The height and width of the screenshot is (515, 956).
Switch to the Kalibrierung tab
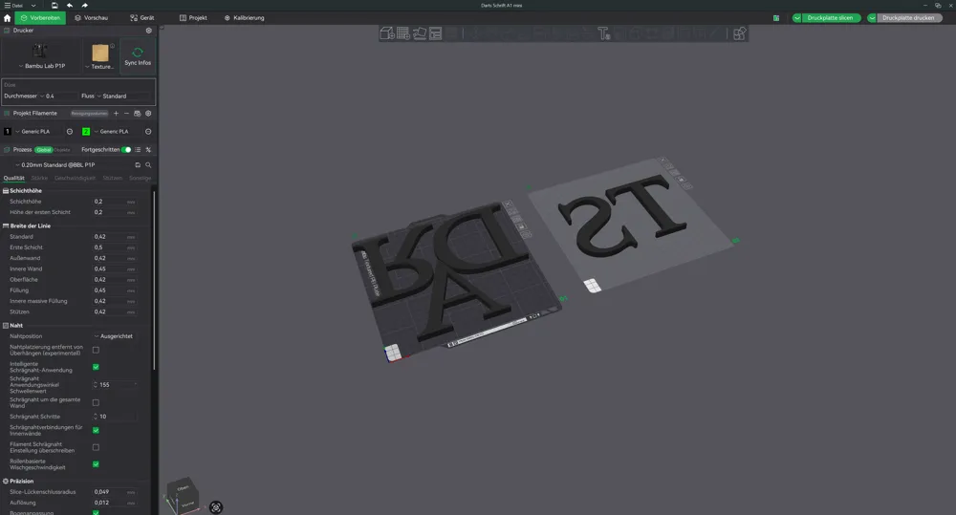point(244,18)
